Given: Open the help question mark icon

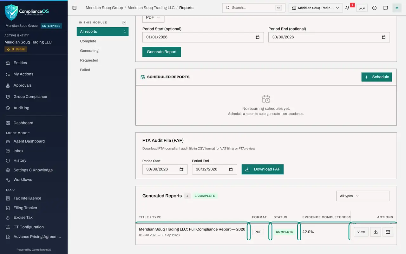Looking at the screenshot, I should point(374,8).
